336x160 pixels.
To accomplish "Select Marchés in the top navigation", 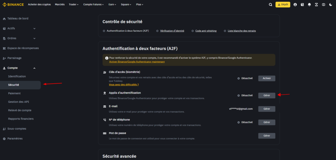I will [59, 5].
